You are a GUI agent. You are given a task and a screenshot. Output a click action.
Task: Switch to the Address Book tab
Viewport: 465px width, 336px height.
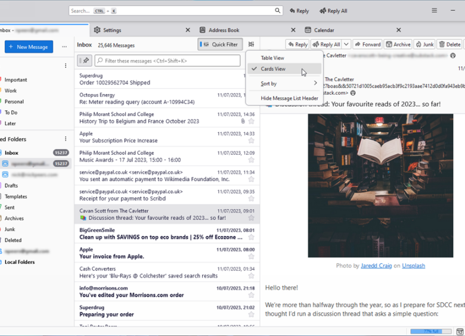(224, 30)
